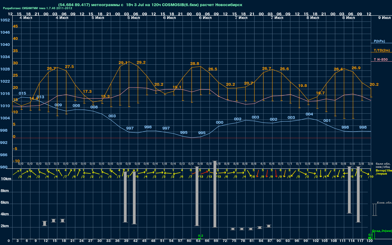The height and width of the screenshot is (245, 392).
Task: Click the temperature value 29.2
Action: tap(141, 62)
